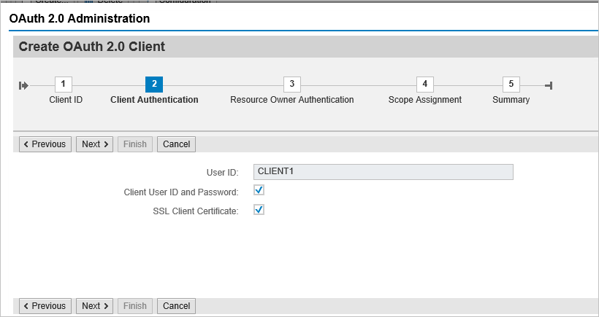Select the step 4 number box
The image size is (599, 317).
[x=424, y=85]
